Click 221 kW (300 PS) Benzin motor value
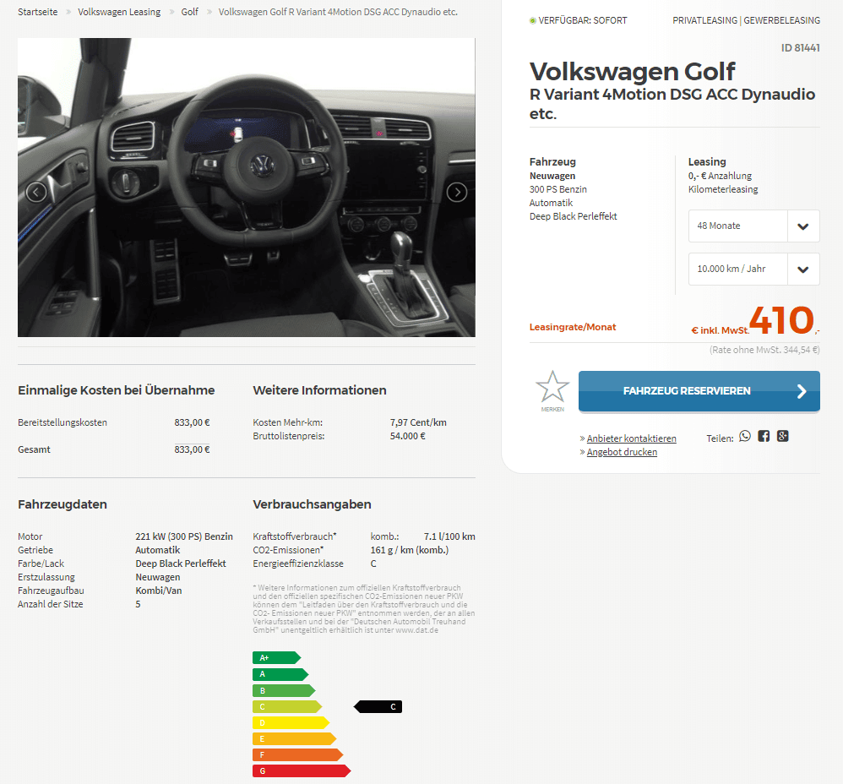The width and height of the screenshot is (843, 784). [184, 536]
